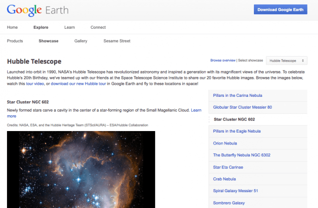Pick Sombrero Galaxy from the list
This screenshot has height=208, width=318.
click(229, 203)
